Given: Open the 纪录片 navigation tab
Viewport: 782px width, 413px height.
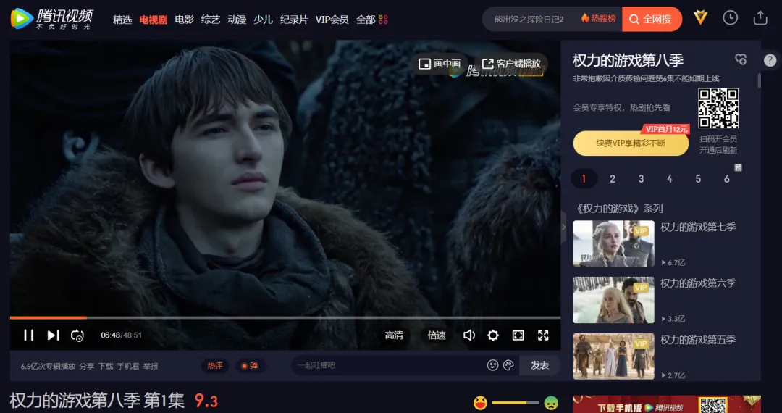Looking at the screenshot, I should point(294,20).
